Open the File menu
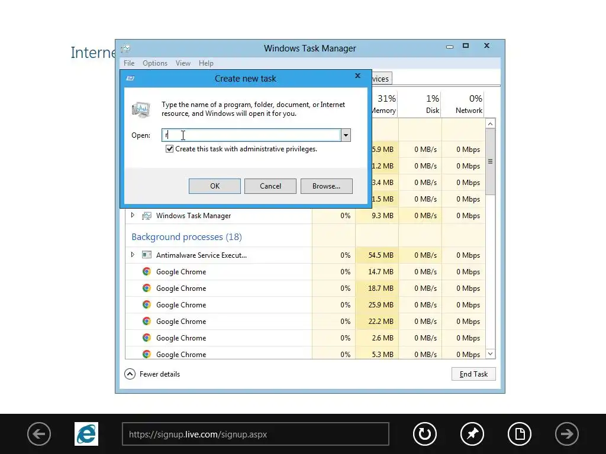 point(129,63)
